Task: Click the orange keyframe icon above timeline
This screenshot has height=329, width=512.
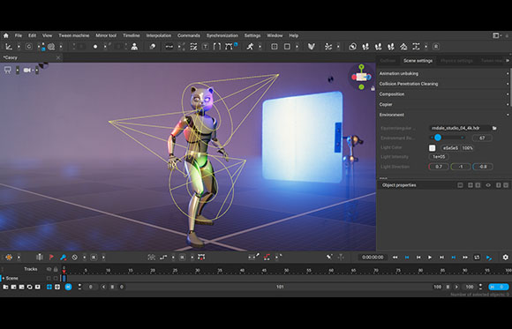Action: (x=9, y=258)
